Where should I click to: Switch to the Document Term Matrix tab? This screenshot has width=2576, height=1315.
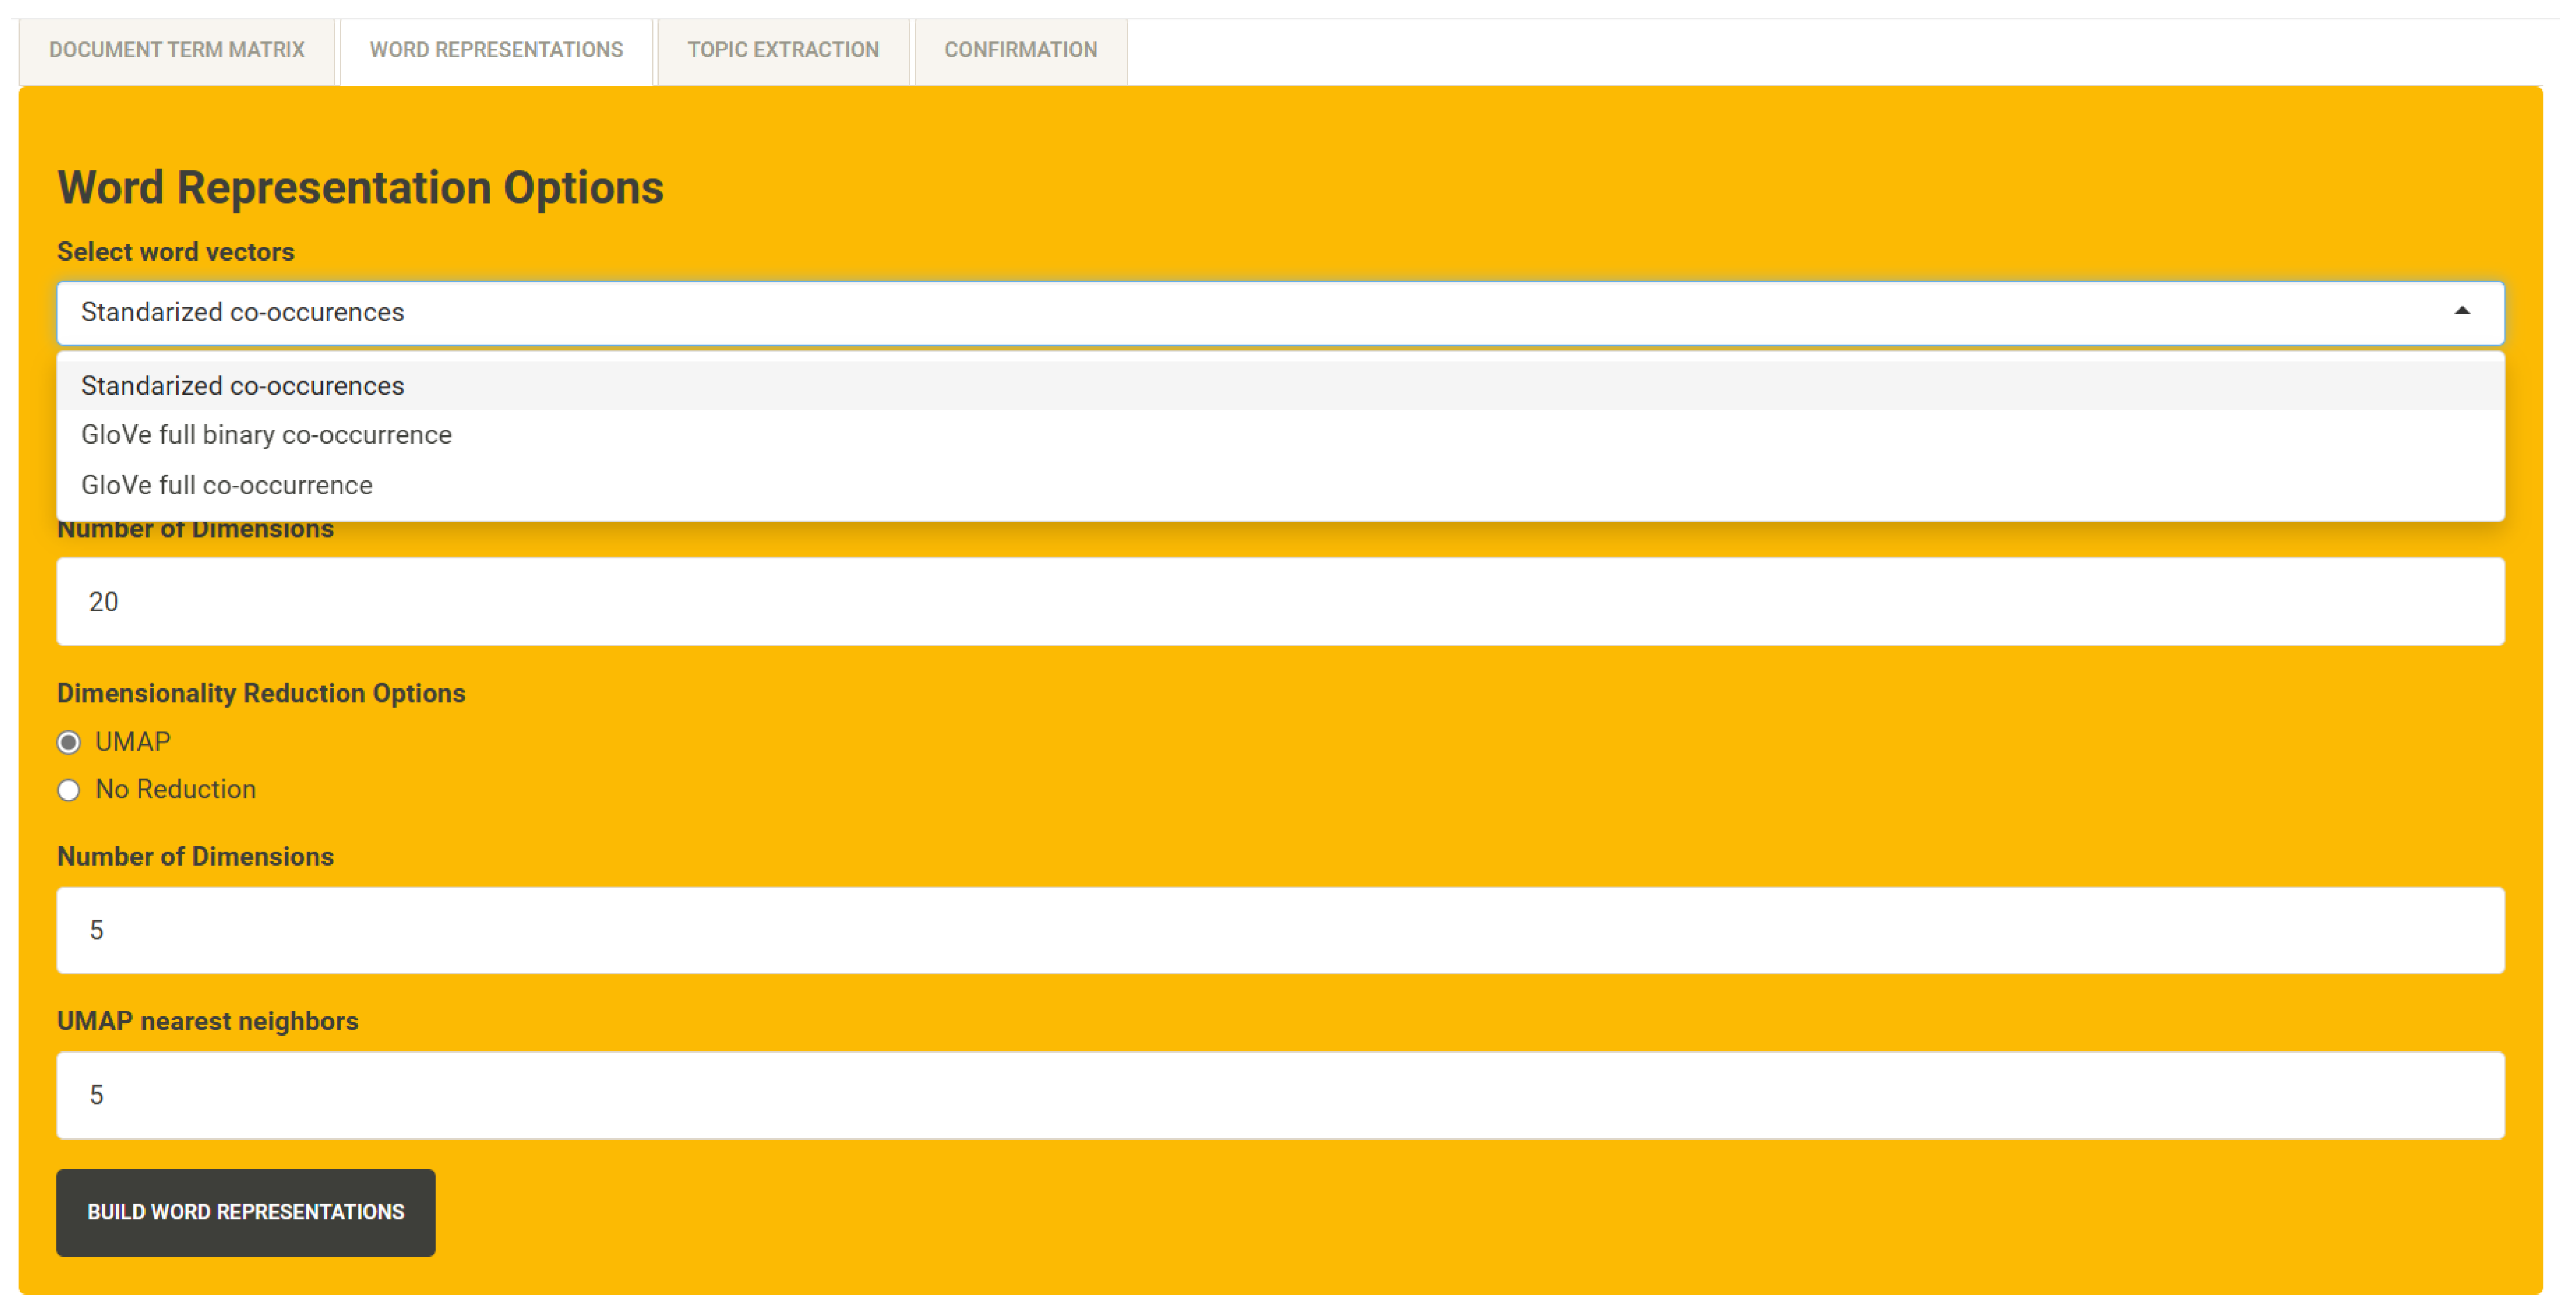click(177, 50)
